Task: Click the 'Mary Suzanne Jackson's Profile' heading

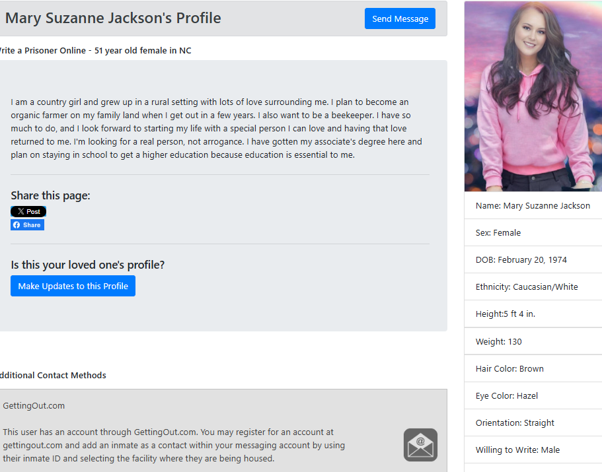Action: point(113,18)
